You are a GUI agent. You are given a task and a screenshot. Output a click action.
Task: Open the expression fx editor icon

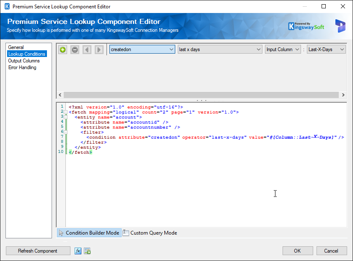[x=78, y=251]
